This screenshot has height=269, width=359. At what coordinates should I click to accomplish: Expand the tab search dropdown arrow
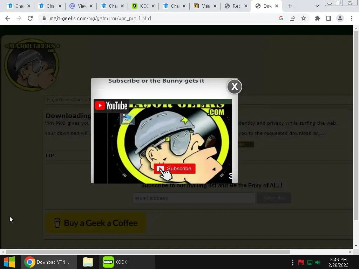coord(317,6)
